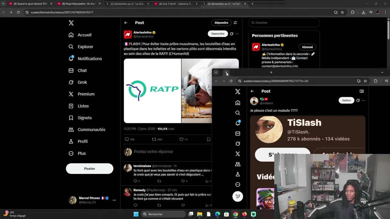Open the RATP logo image

click(x=152, y=91)
